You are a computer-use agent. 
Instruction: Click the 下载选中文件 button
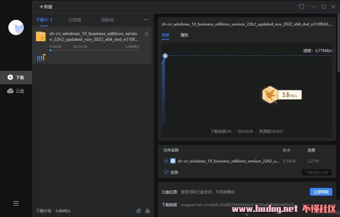[317, 172]
